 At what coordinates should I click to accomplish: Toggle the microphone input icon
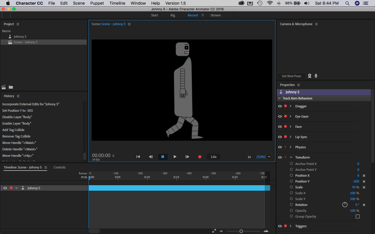coord(316,76)
